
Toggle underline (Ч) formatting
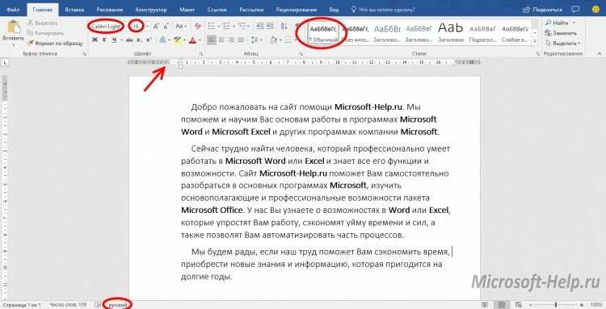tap(115, 40)
